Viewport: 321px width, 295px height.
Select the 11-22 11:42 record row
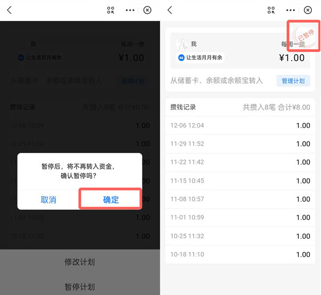coord(240,162)
